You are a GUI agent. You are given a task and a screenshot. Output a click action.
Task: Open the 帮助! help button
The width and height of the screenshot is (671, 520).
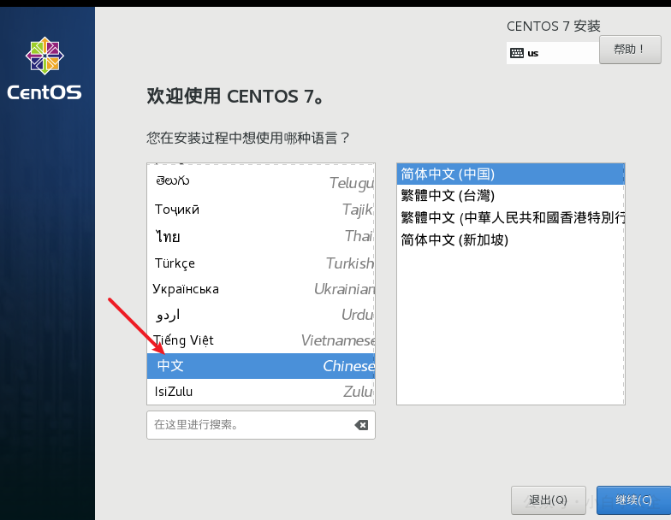click(630, 50)
